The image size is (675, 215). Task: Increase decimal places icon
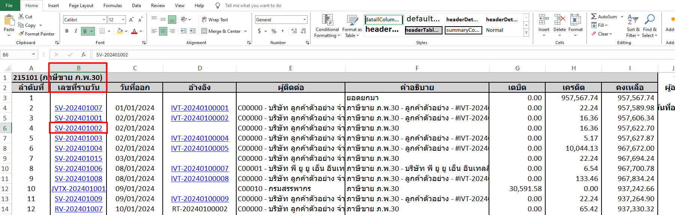tap(294, 31)
